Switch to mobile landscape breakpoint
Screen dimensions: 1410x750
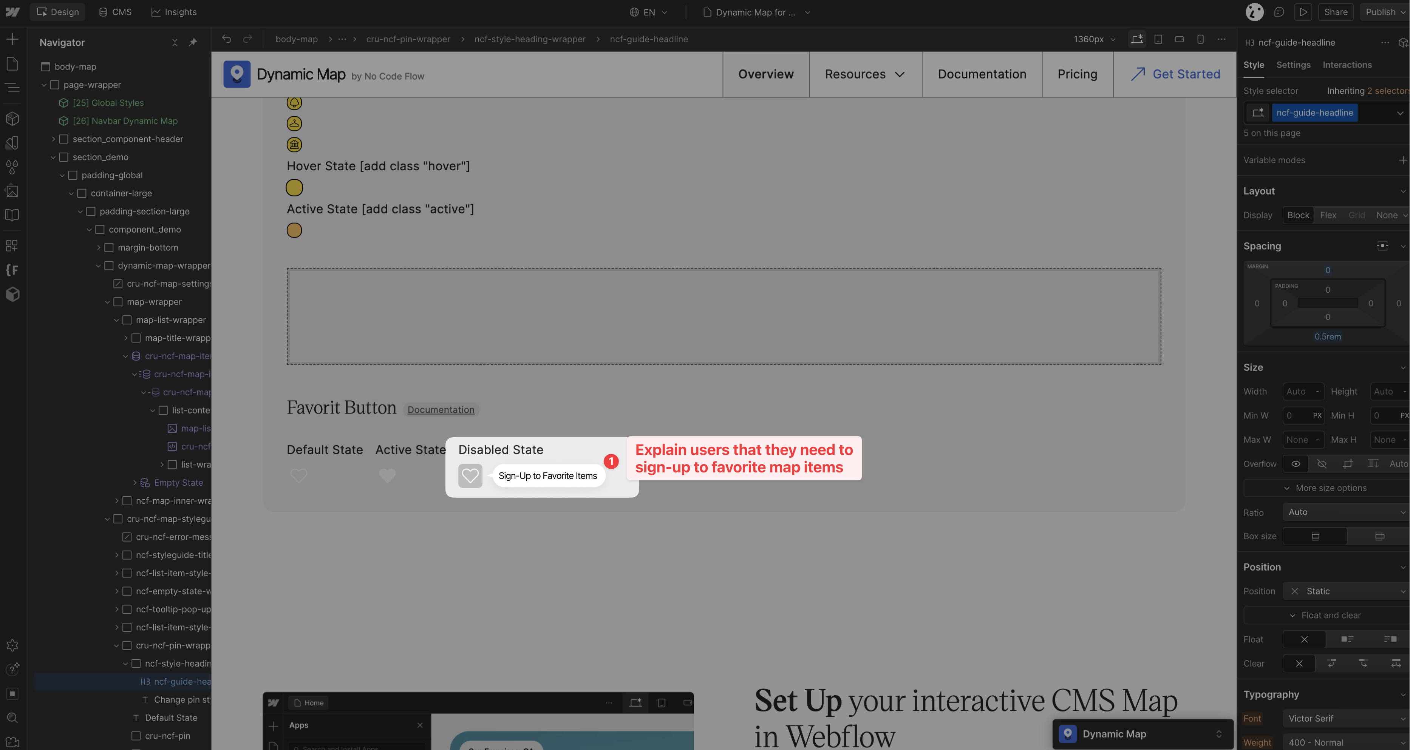[1180, 39]
